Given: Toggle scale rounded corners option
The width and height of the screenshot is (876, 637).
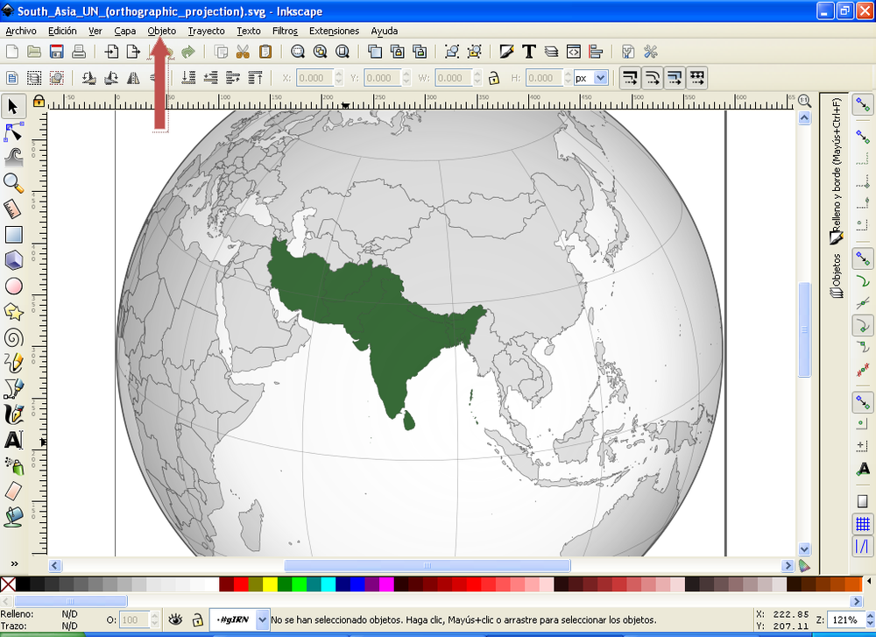Looking at the screenshot, I should (x=653, y=78).
